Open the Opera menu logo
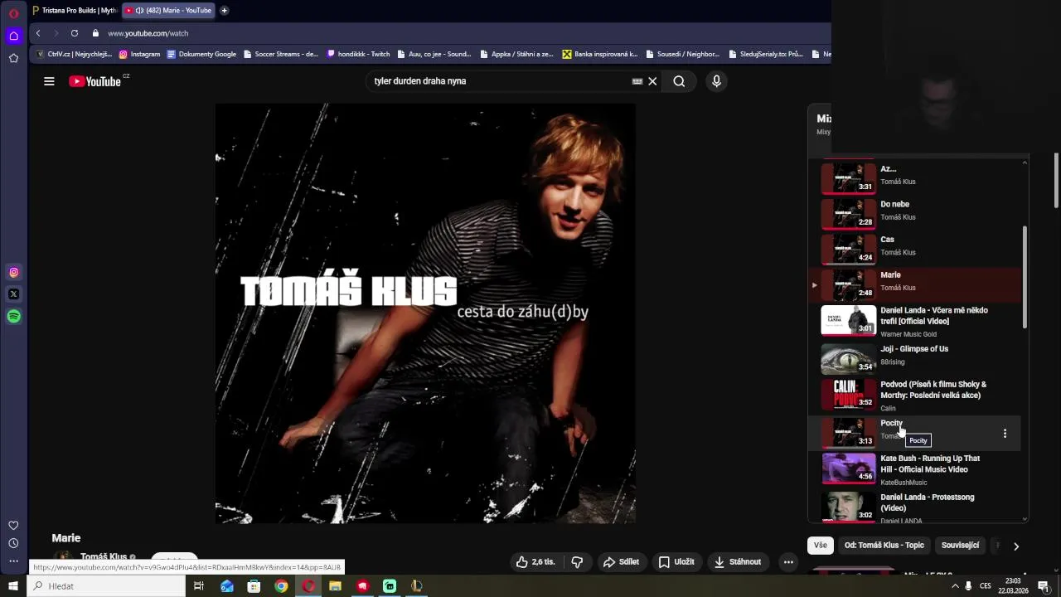Screen dimensions: 1061x597 pos(13,13)
